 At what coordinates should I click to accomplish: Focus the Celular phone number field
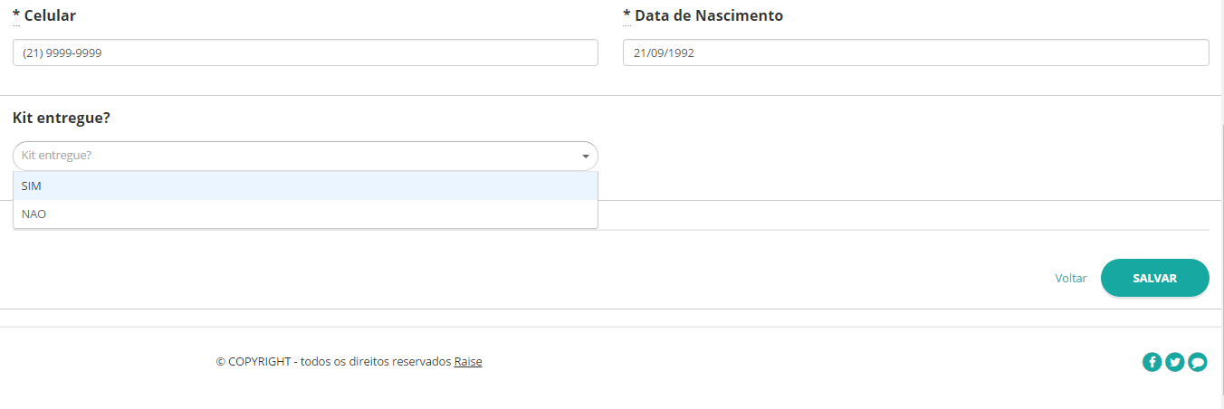[x=305, y=52]
